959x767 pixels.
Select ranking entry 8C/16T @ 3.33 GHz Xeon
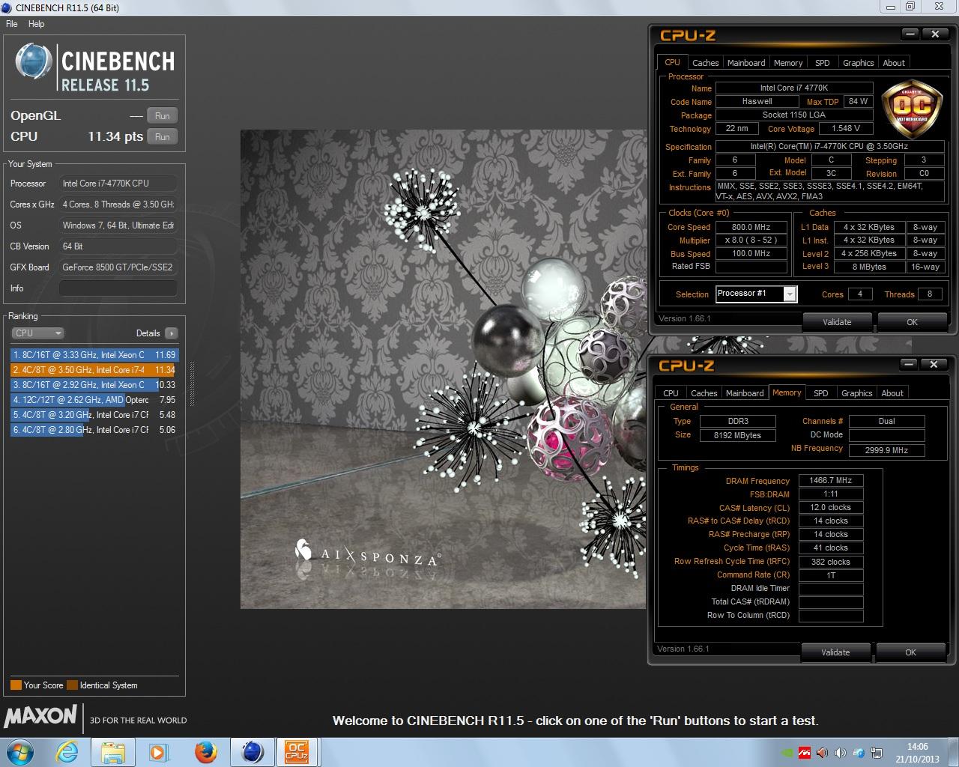[94, 355]
